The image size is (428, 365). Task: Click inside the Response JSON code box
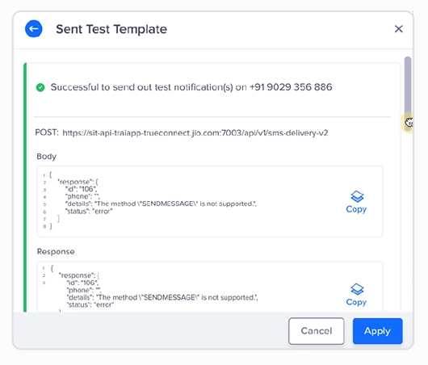(x=210, y=287)
